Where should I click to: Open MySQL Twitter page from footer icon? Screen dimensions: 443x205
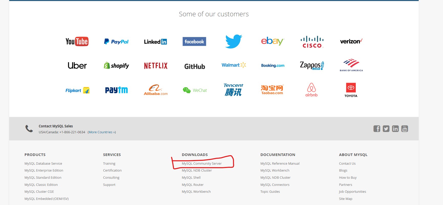click(386, 129)
